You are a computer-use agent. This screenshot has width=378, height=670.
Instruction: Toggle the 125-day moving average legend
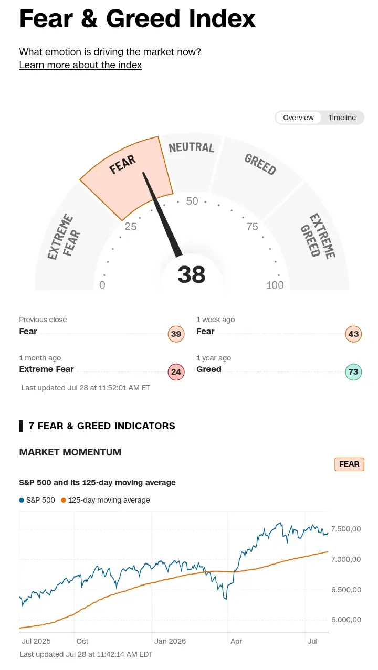point(106,500)
